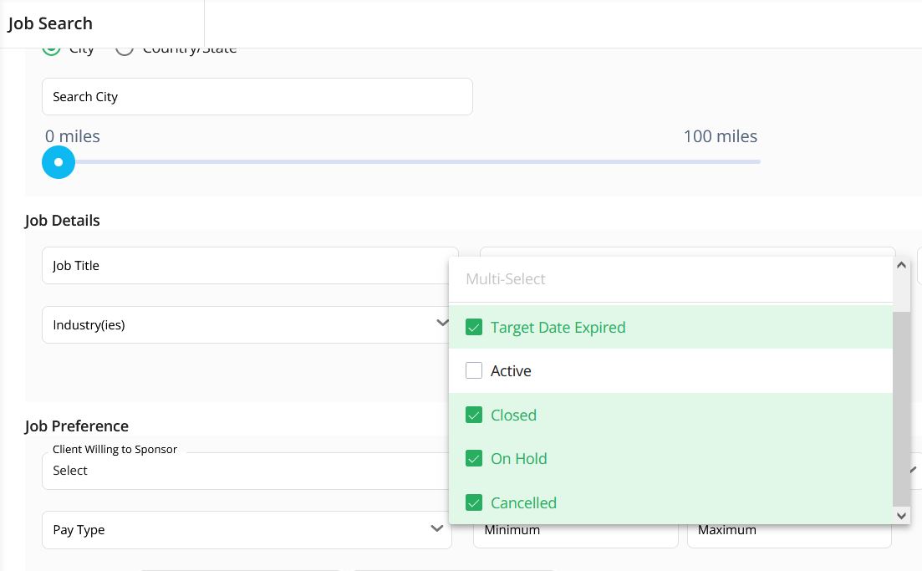Deselect the On Hold checkbox
This screenshot has width=922, height=571.
coord(474,459)
